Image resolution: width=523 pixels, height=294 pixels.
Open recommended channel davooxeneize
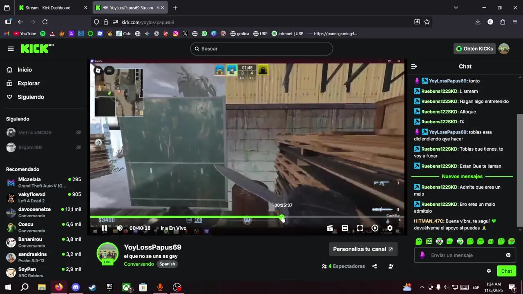(x=44, y=212)
